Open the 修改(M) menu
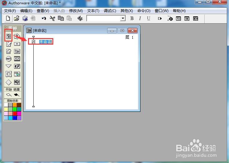 coord(76,11)
